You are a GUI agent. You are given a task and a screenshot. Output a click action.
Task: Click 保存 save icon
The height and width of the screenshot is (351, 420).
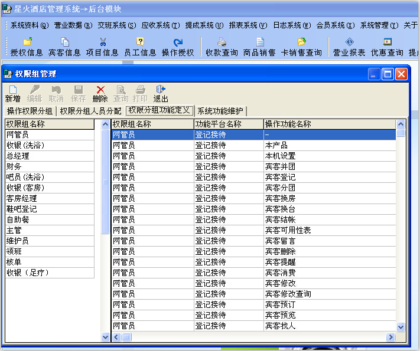79,89
